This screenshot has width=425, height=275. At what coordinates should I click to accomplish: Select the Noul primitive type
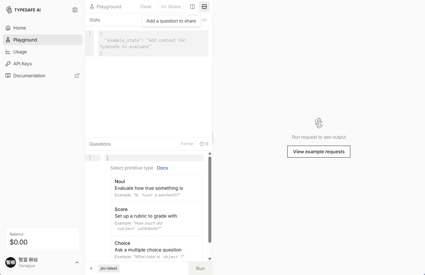157,188
